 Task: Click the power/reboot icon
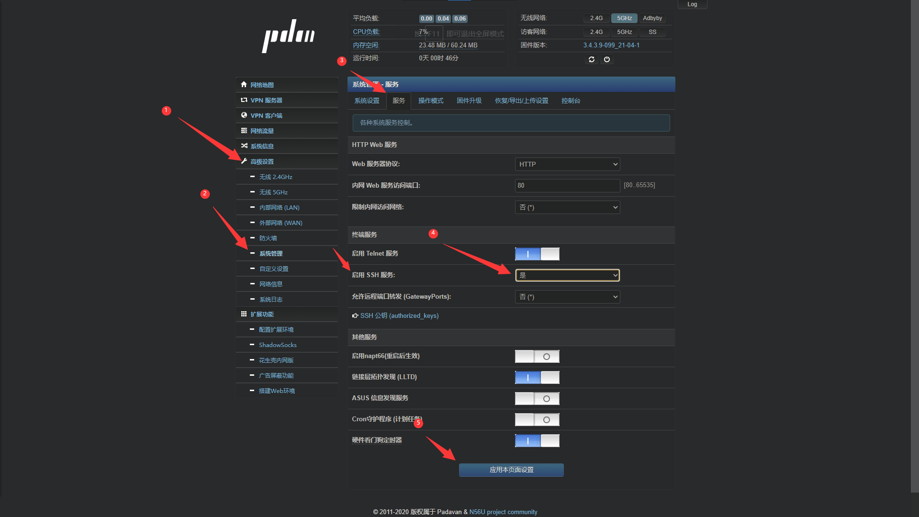[x=607, y=59]
